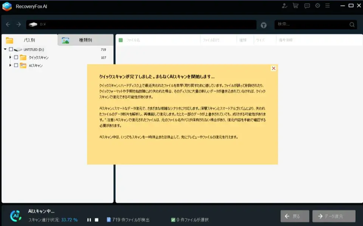363x226 pixels.
Task: Click the green selected files checkmark
Action: click(x=173, y=220)
